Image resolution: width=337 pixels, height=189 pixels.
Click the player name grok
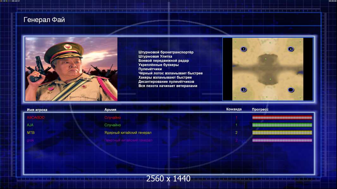point(30,140)
